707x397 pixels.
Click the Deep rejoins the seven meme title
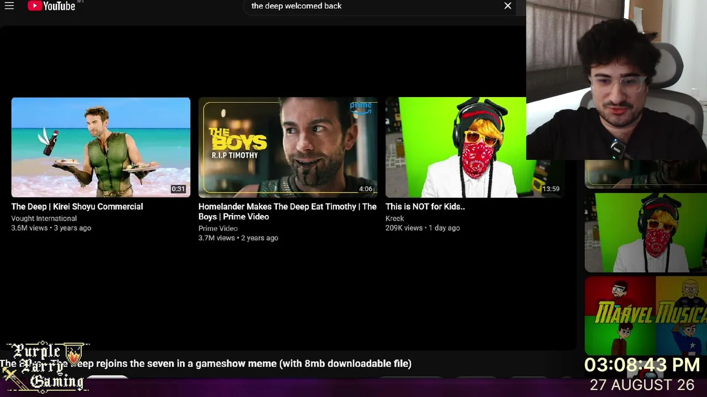click(x=205, y=364)
